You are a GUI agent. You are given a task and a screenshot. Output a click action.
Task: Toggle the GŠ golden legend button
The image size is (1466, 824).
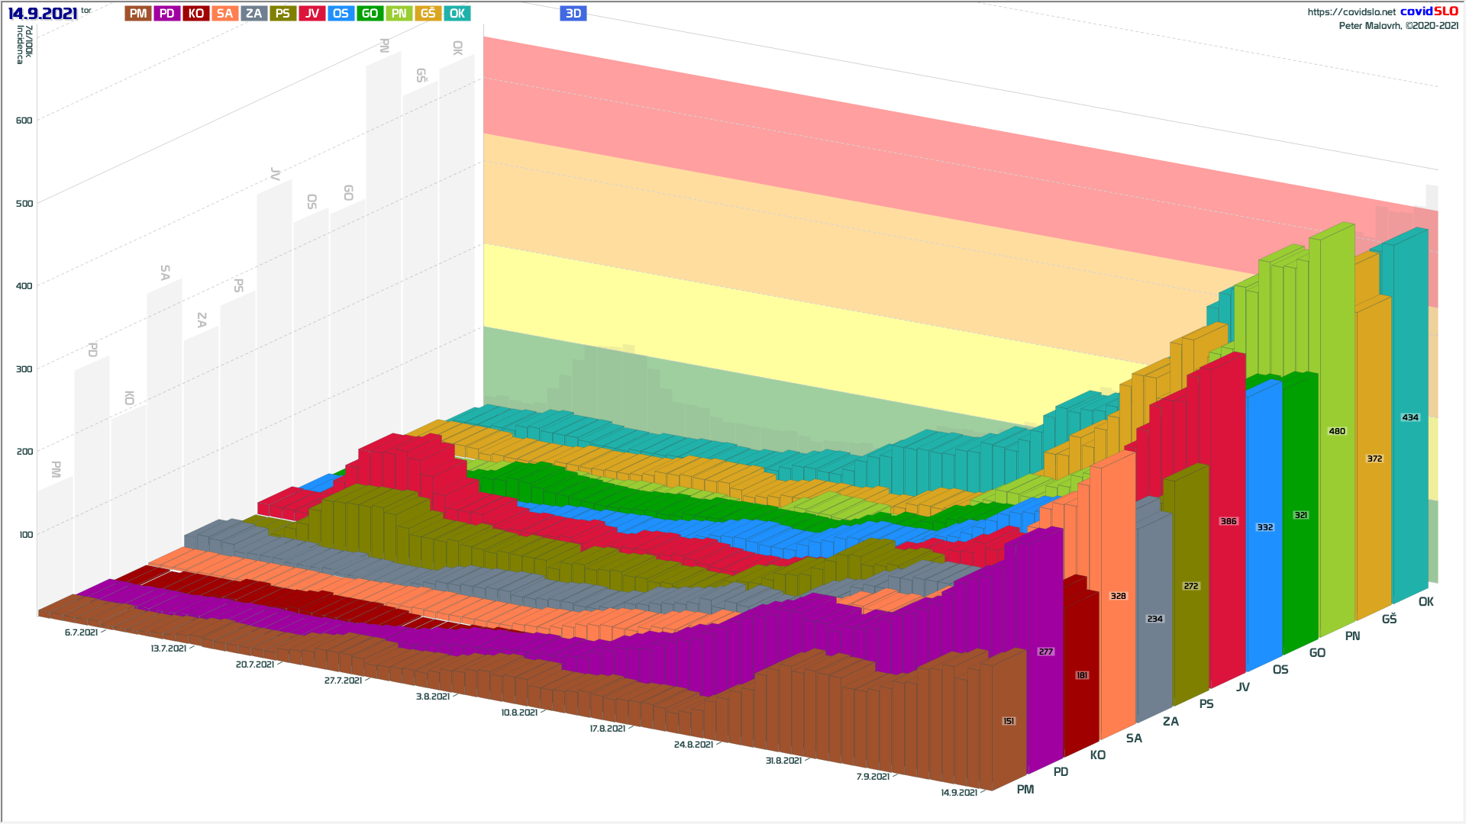point(428,14)
